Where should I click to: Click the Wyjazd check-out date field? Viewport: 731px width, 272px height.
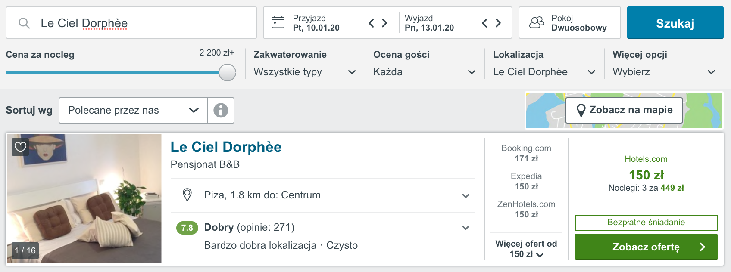(429, 23)
